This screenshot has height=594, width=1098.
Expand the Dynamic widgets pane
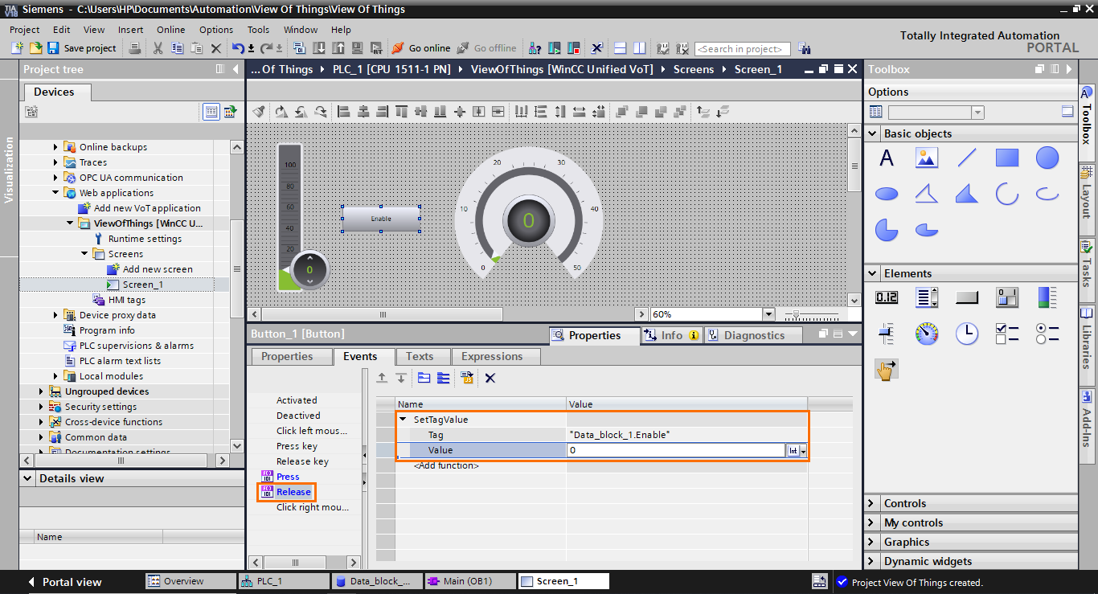point(873,561)
